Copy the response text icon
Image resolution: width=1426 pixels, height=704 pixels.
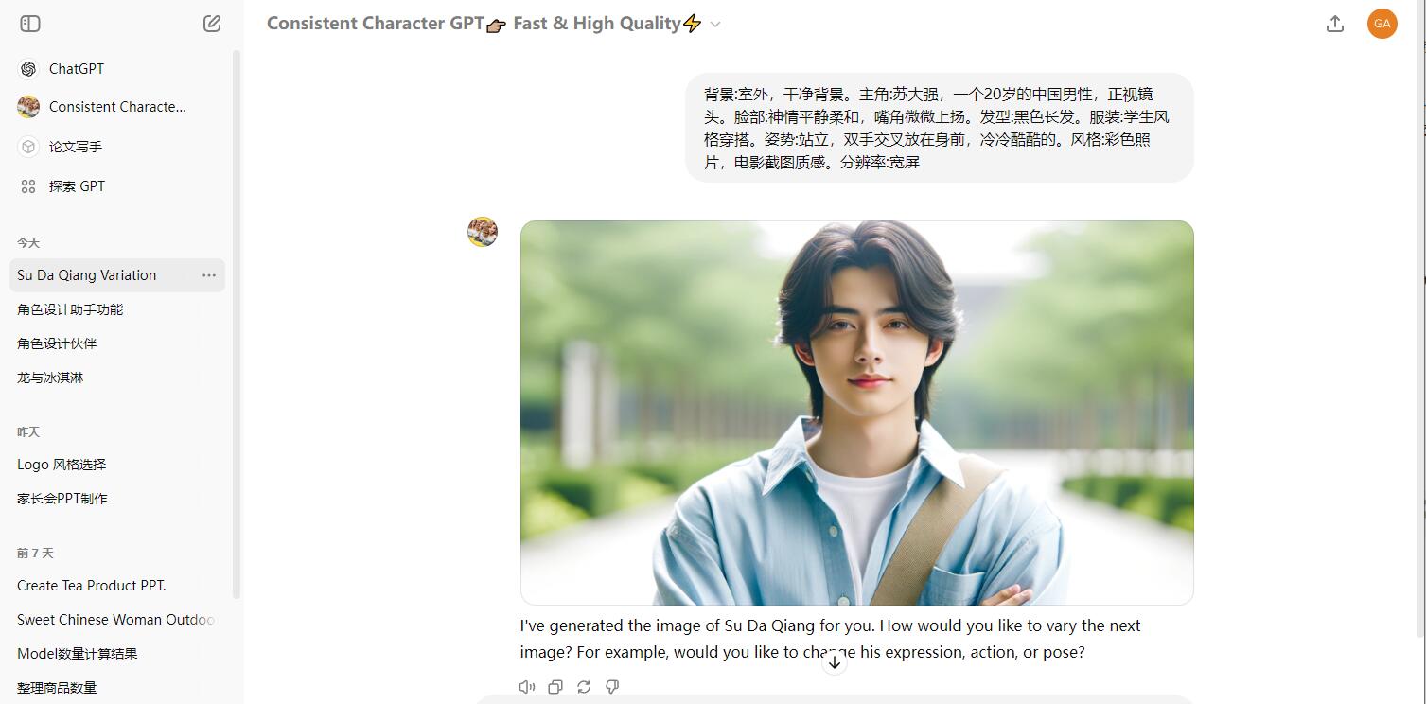coord(555,687)
